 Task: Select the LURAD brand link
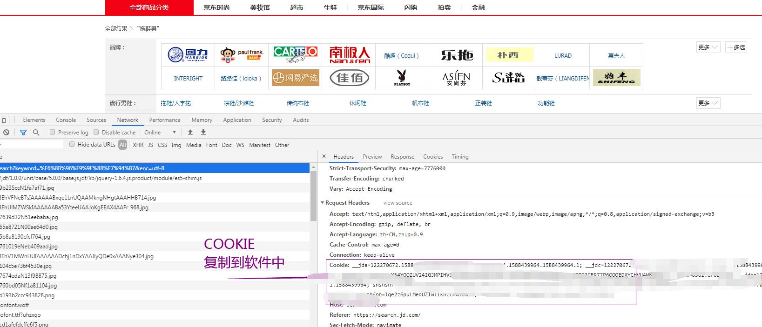[563, 55]
